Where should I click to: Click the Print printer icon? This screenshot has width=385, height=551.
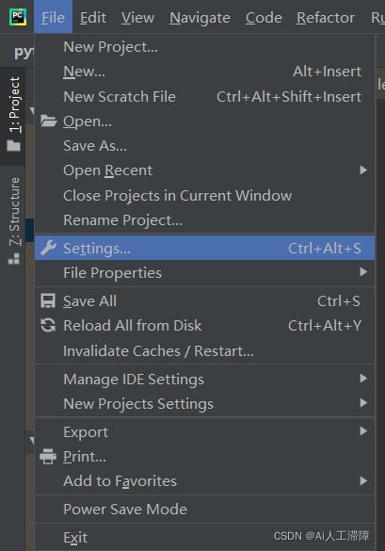[x=48, y=457]
